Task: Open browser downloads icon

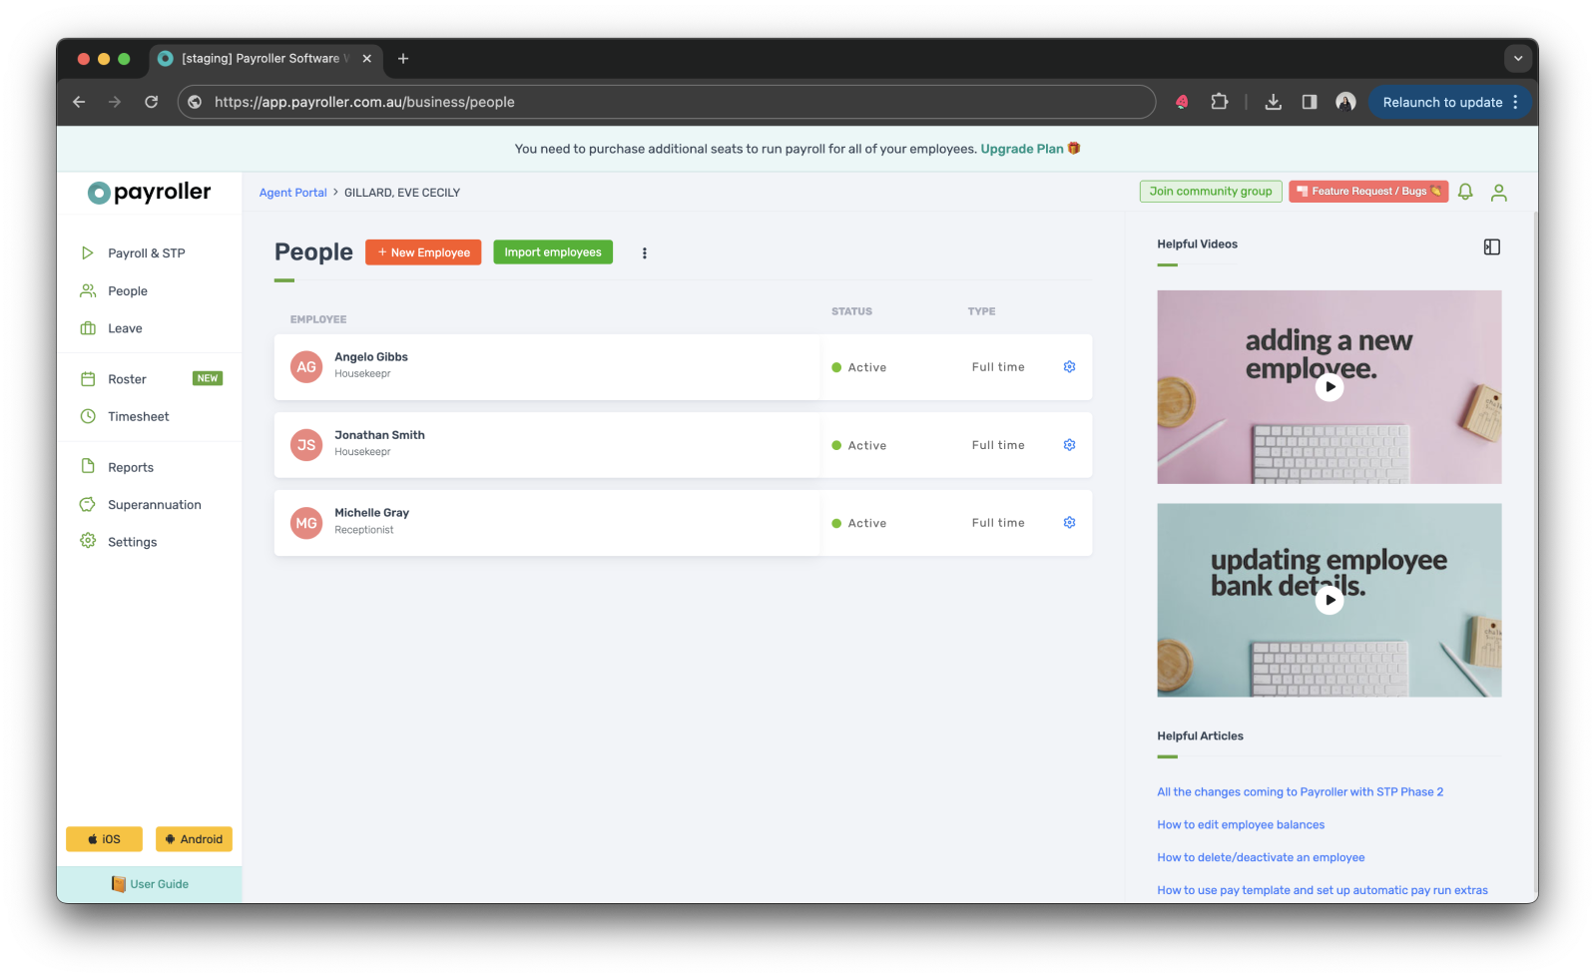Action: click(1273, 102)
